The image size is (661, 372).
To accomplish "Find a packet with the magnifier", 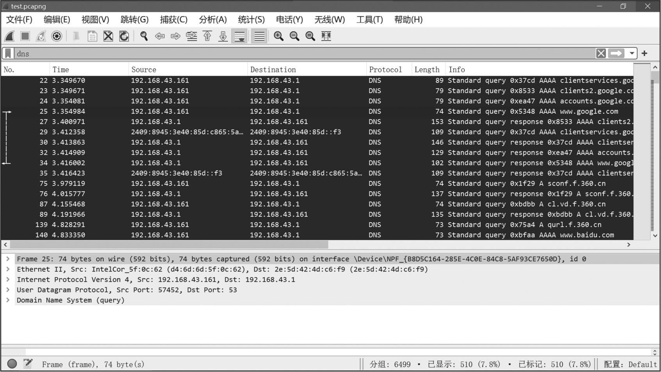I will pyautogui.click(x=144, y=36).
